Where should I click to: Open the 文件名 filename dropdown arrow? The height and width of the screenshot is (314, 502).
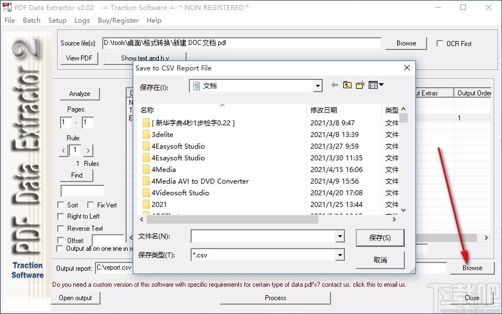(x=340, y=236)
